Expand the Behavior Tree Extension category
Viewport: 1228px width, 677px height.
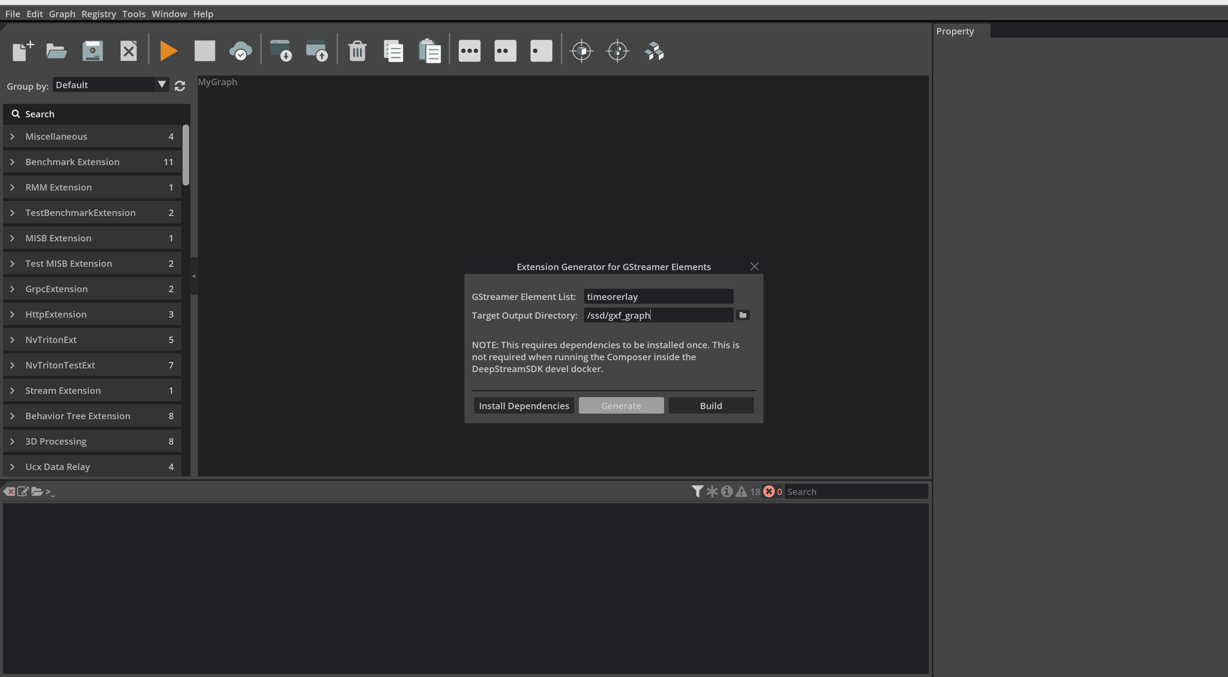92,416
